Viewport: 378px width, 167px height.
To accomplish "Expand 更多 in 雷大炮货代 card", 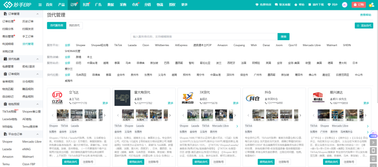I will (x=170, y=103).
